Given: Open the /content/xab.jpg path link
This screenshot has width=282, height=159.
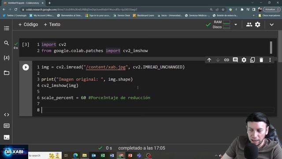Looking at the screenshot, I should pyautogui.click(x=106, y=67).
